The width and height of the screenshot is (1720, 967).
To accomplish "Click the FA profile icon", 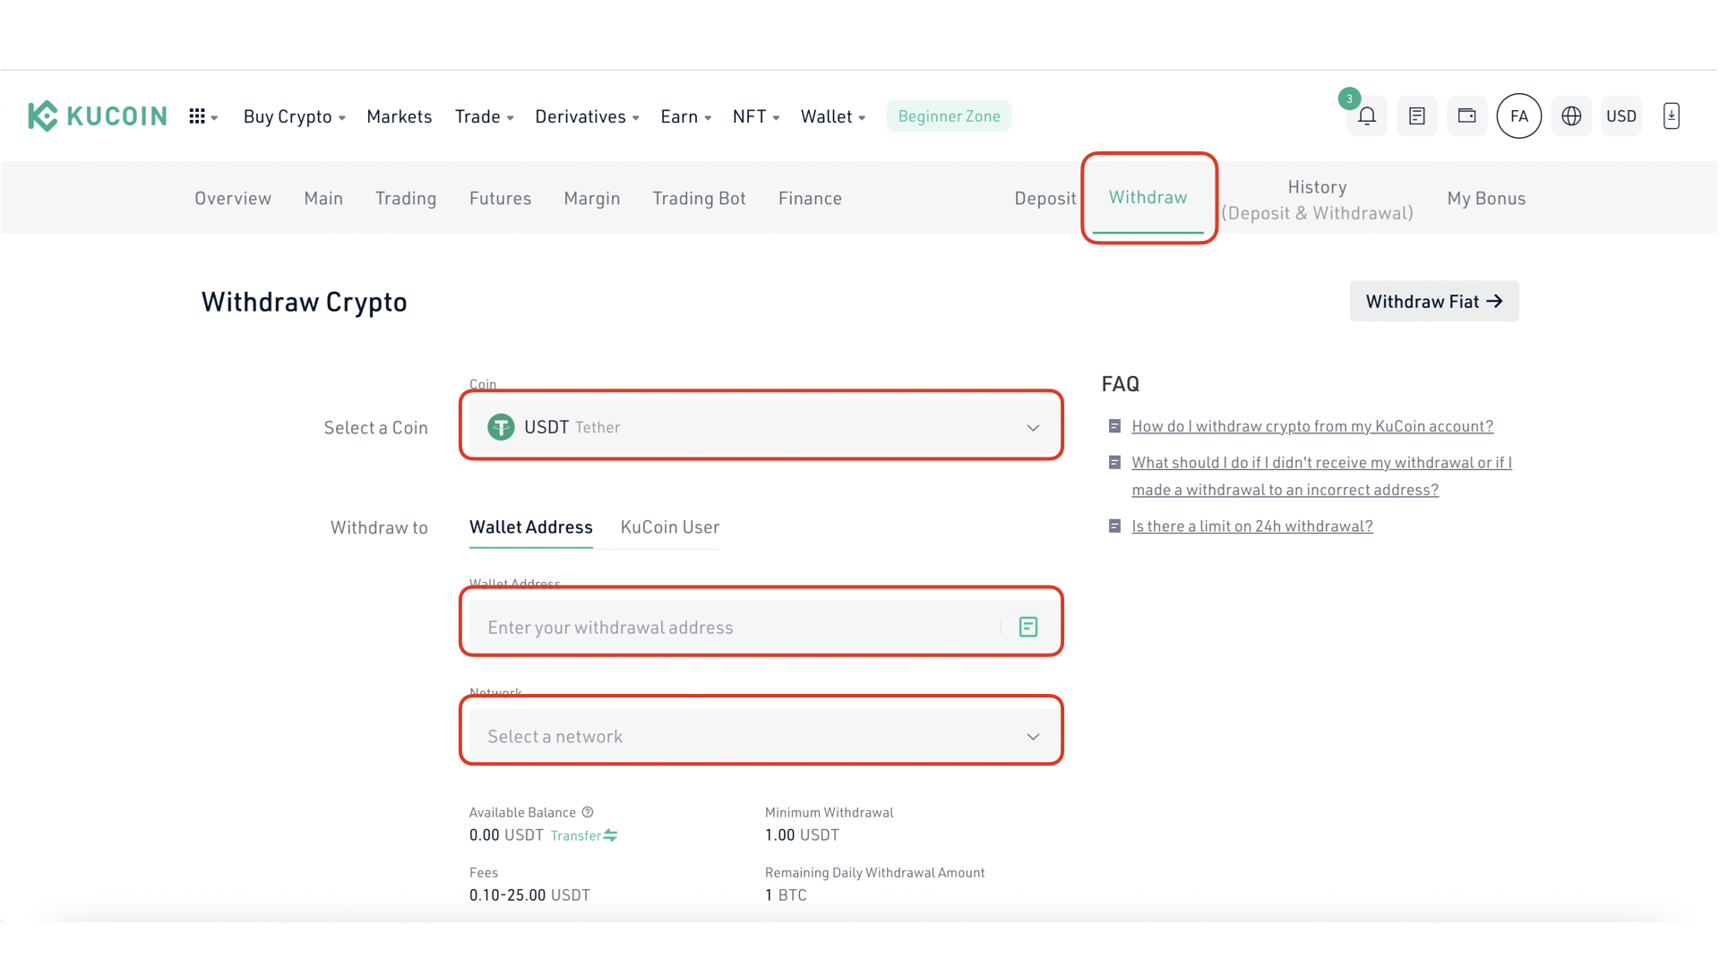I will (1519, 116).
